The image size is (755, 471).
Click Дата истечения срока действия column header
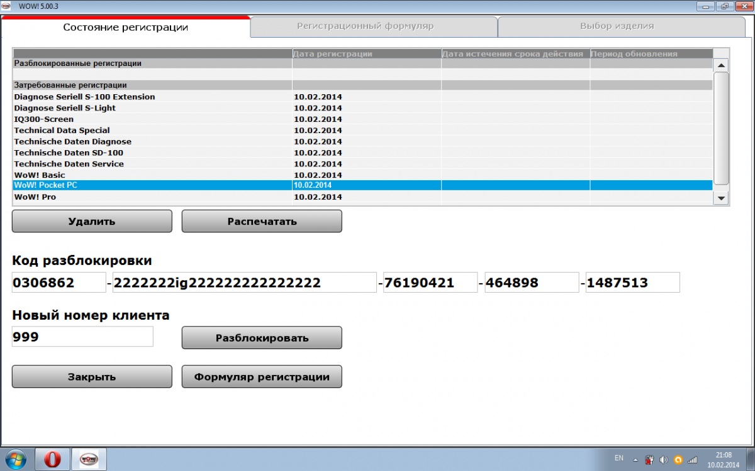pos(516,53)
